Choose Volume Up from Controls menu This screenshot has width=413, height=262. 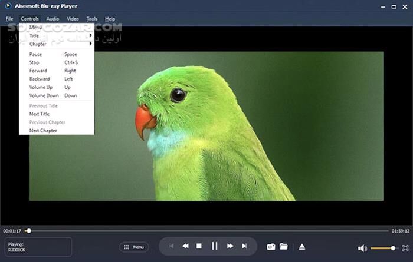[41, 87]
